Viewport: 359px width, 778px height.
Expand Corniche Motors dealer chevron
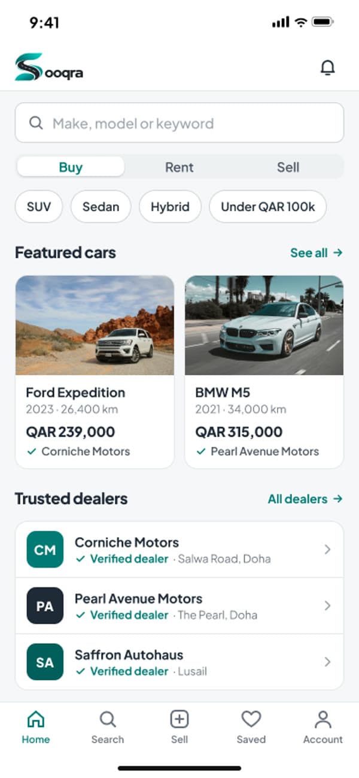pyautogui.click(x=327, y=550)
